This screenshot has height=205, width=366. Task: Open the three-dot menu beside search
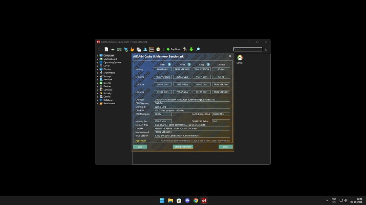(266, 49)
